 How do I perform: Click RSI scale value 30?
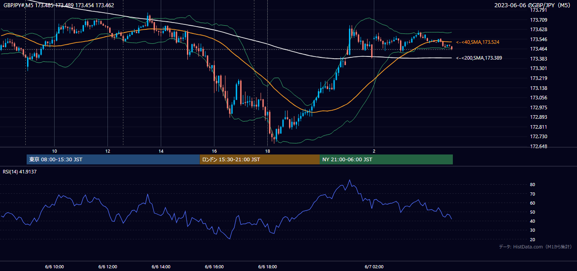(x=532, y=230)
